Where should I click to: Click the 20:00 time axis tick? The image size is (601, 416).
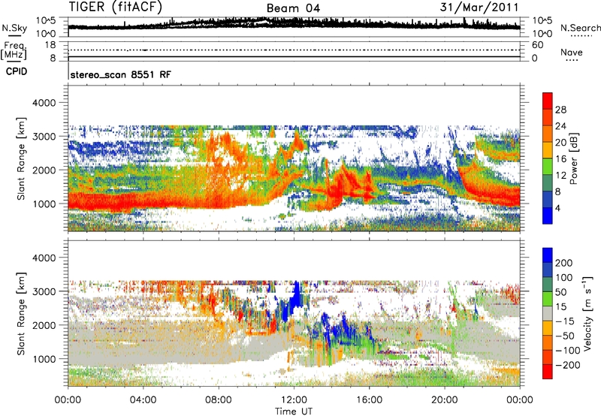[445, 400]
